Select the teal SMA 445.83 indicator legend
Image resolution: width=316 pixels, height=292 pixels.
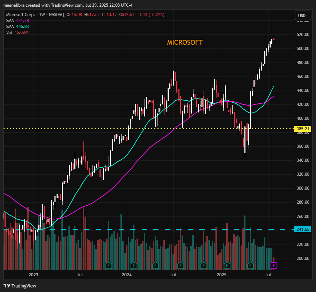17,27
